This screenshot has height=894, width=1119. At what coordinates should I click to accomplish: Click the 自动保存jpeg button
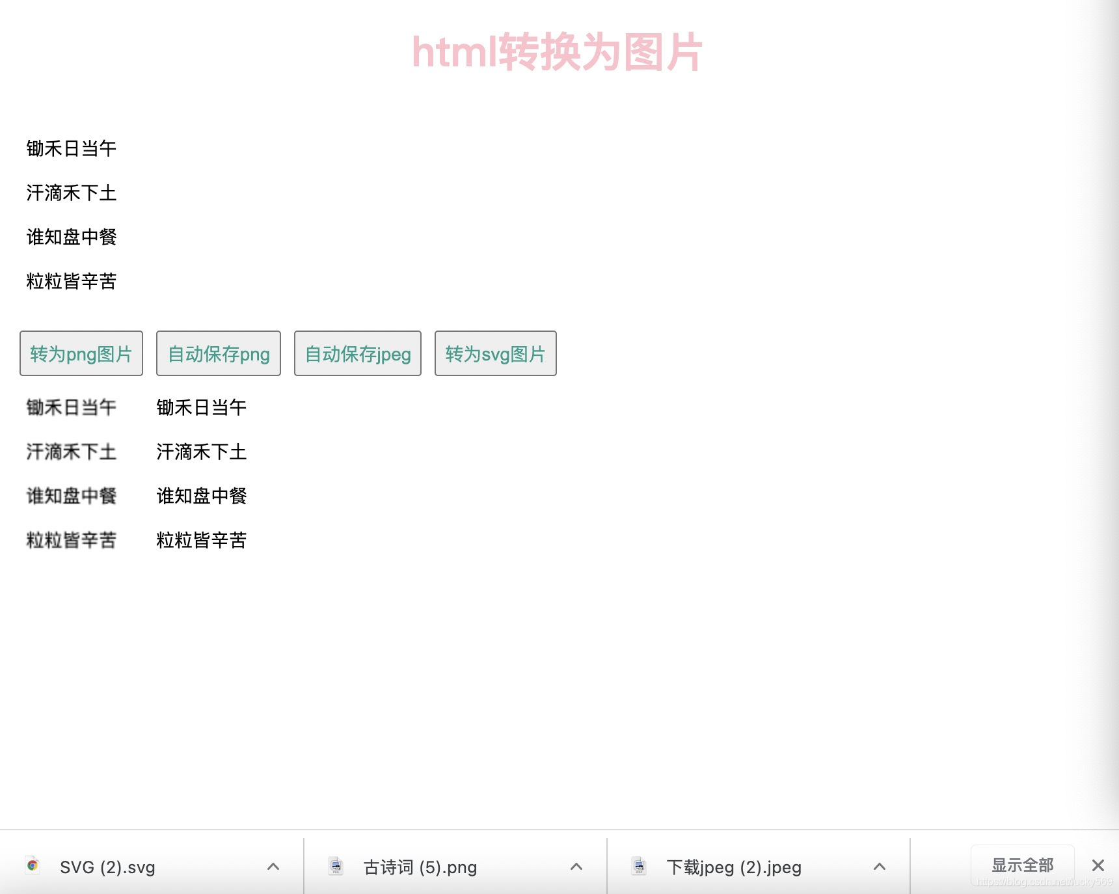point(357,353)
